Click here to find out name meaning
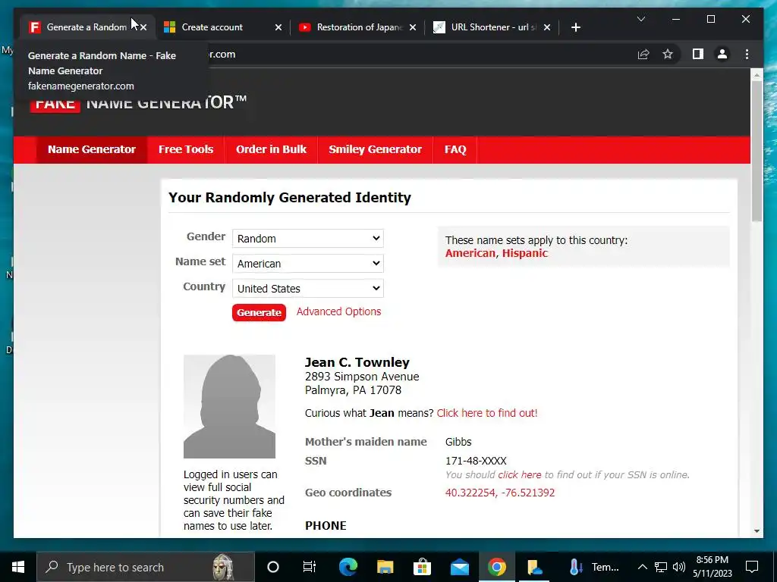The height and width of the screenshot is (582, 777). click(487, 413)
